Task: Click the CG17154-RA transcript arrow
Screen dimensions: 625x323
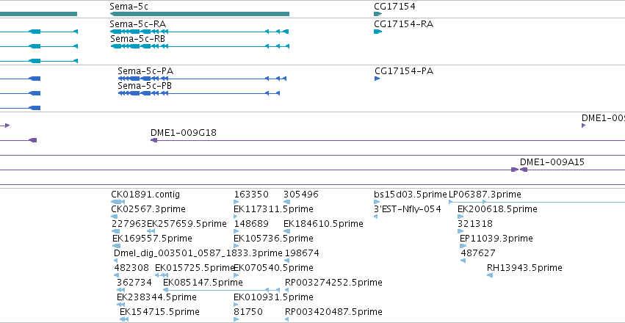Action: point(378,32)
